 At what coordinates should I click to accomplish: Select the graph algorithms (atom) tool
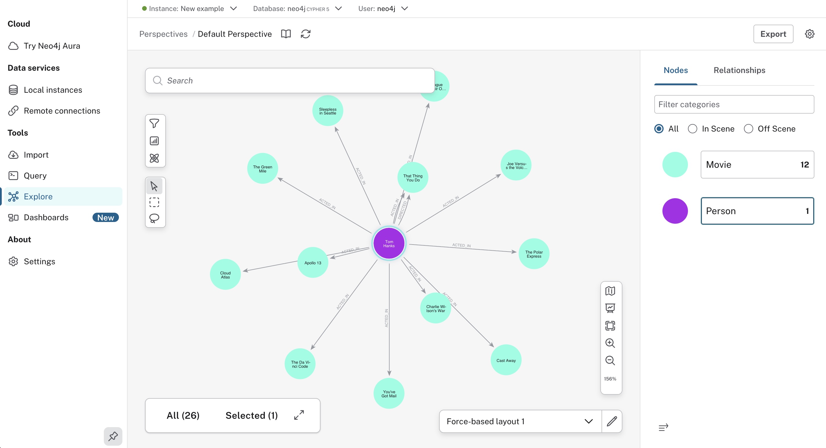coord(155,158)
